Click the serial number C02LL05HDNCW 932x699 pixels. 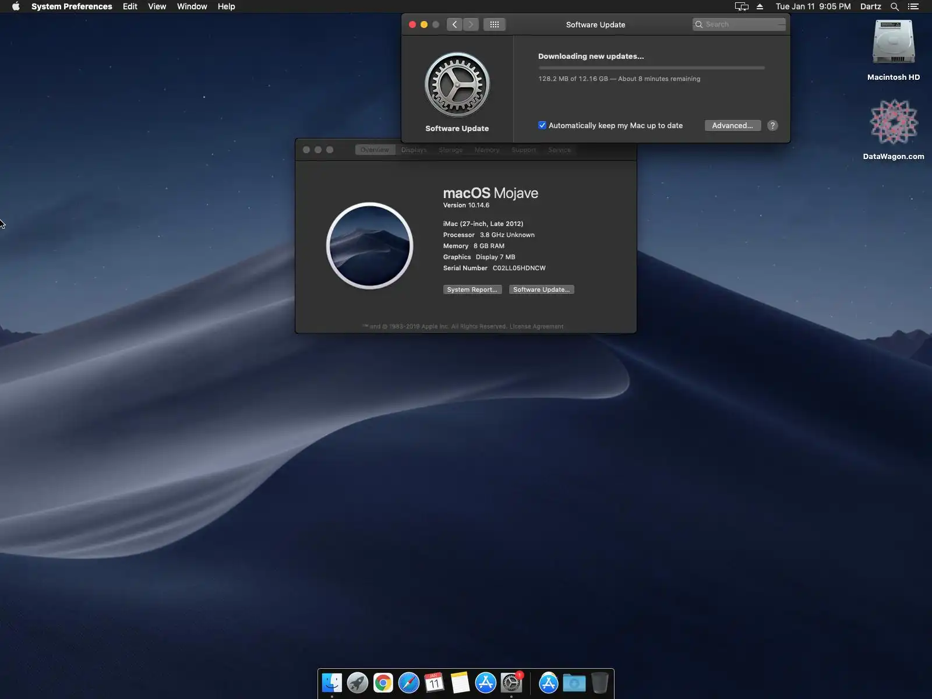click(x=520, y=268)
